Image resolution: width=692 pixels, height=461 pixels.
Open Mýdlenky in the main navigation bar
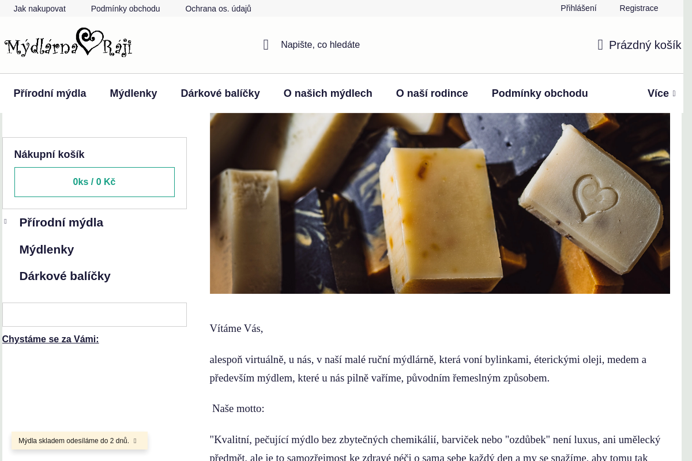pyautogui.click(x=133, y=93)
